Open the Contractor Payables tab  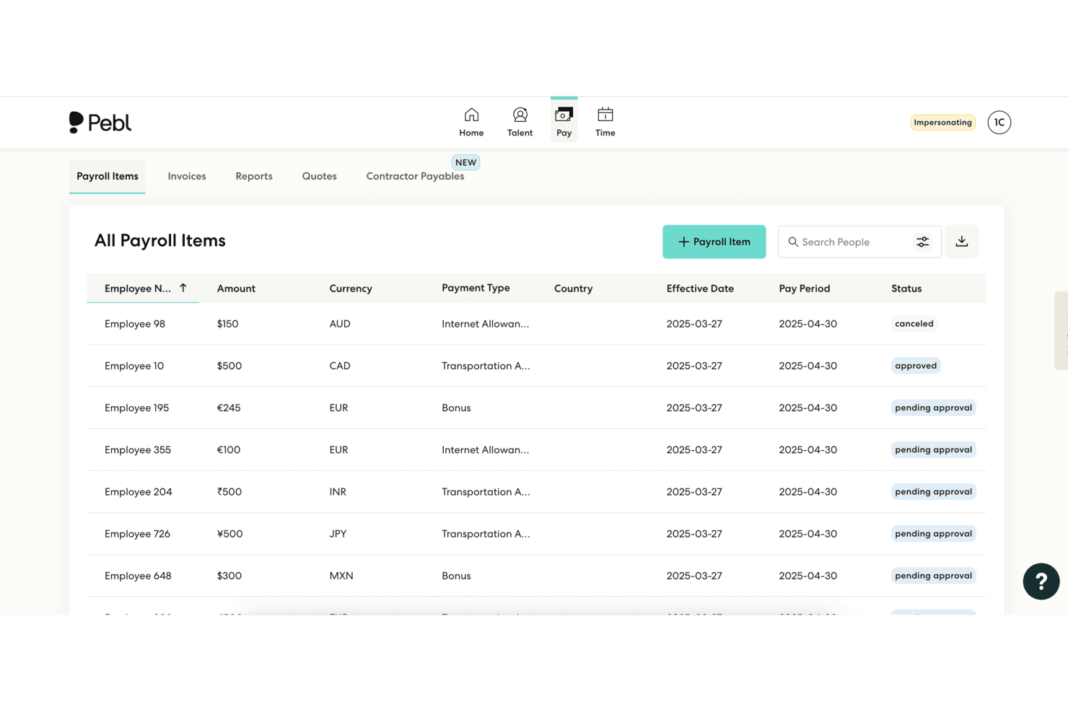415,177
